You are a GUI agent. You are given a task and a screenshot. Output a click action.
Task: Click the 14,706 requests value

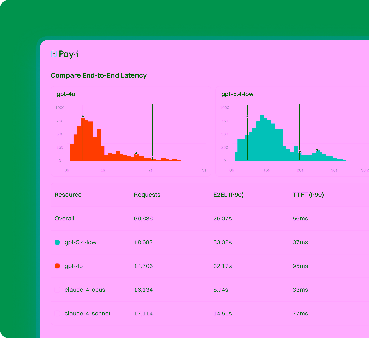(x=143, y=266)
